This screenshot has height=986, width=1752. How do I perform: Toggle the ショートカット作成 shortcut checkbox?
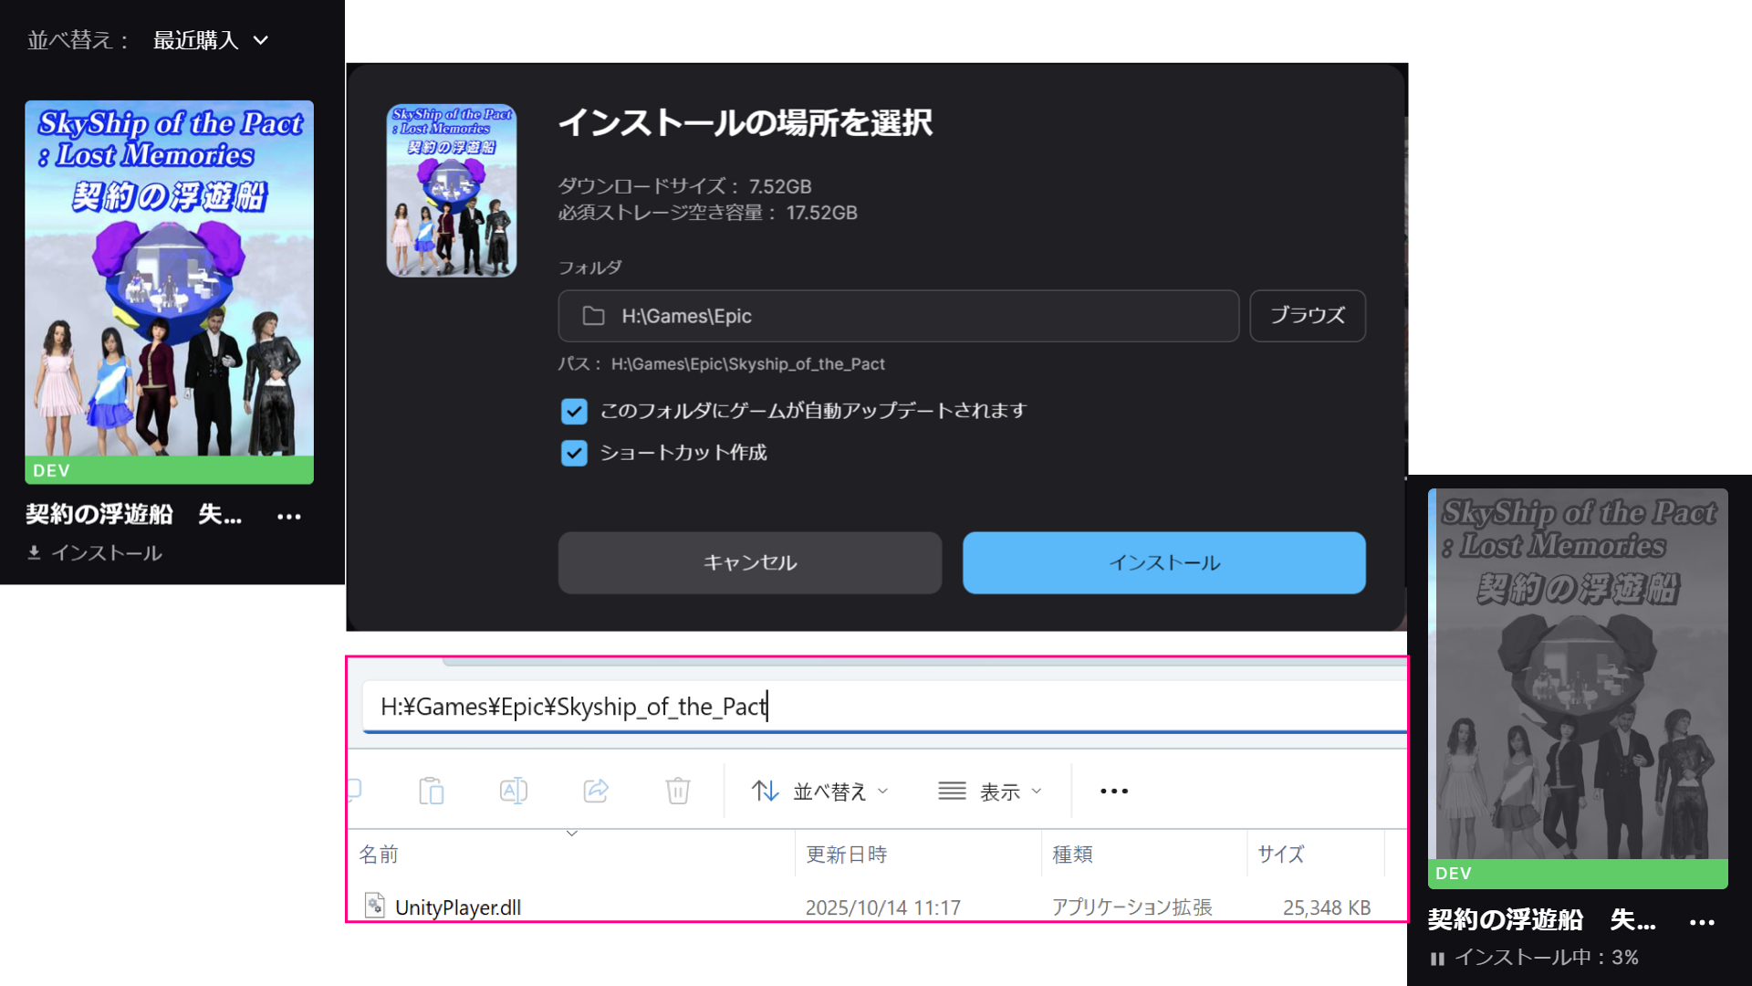pos(574,453)
